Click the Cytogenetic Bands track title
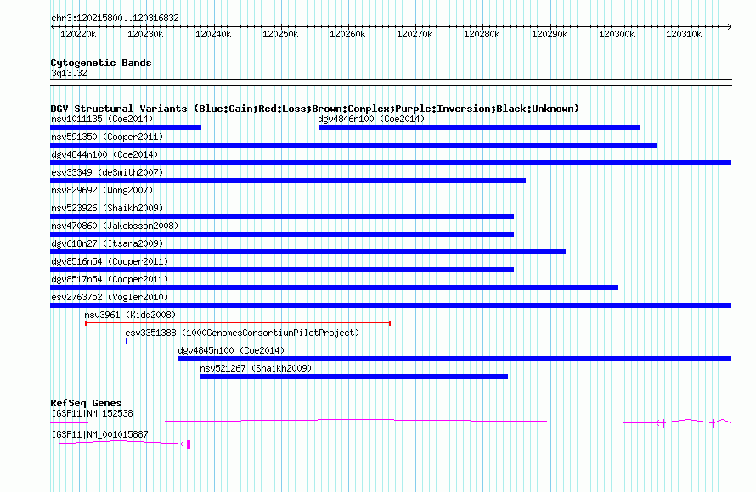Image resolution: width=756 pixels, height=492 pixels. tap(101, 63)
